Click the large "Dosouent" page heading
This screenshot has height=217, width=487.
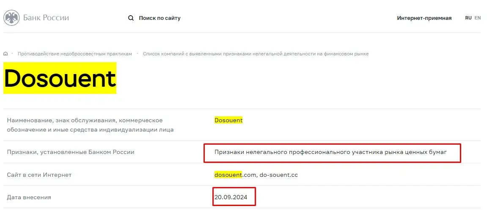tap(60, 78)
